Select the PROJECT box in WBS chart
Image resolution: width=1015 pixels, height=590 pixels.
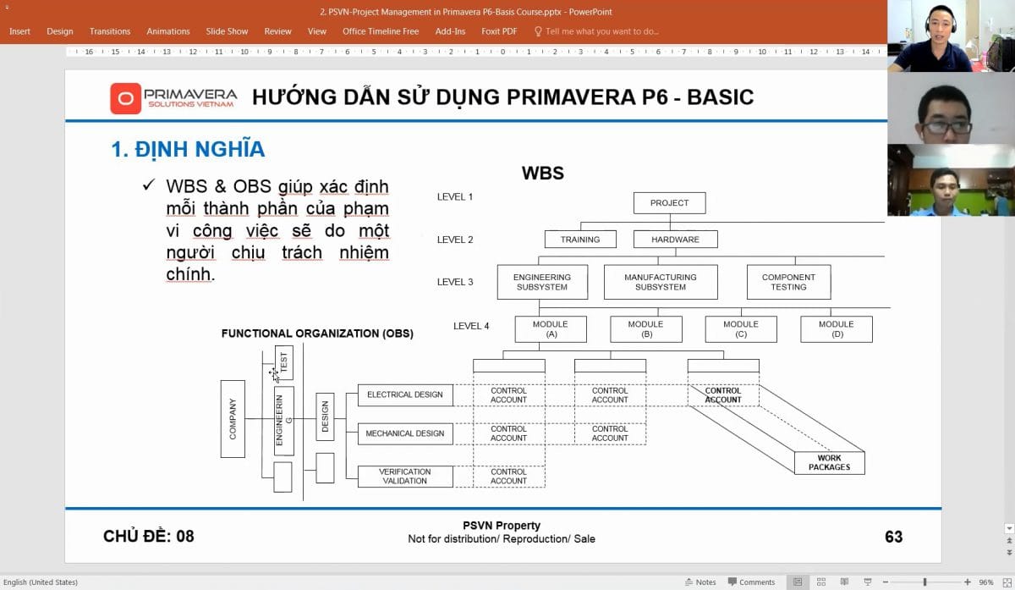pos(669,203)
